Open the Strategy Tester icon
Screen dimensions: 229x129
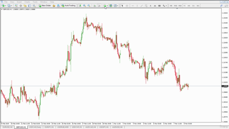[x=34, y=6]
